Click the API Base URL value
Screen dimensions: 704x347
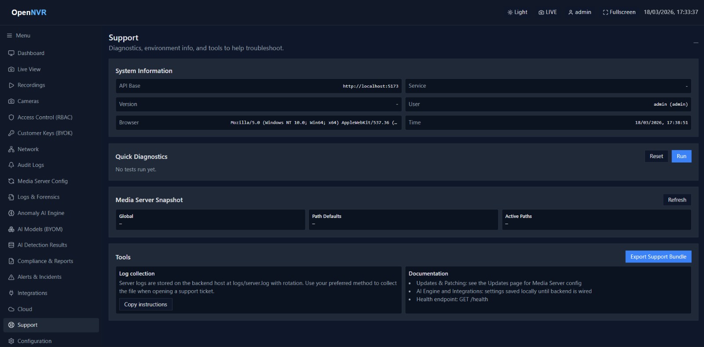[x=370, y=86]
